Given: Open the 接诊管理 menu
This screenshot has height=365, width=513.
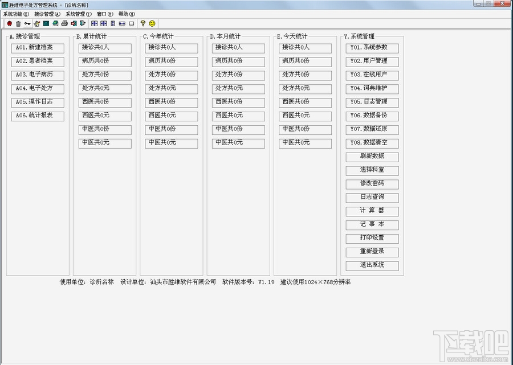Looking at the screenshot, I should 47,14.
